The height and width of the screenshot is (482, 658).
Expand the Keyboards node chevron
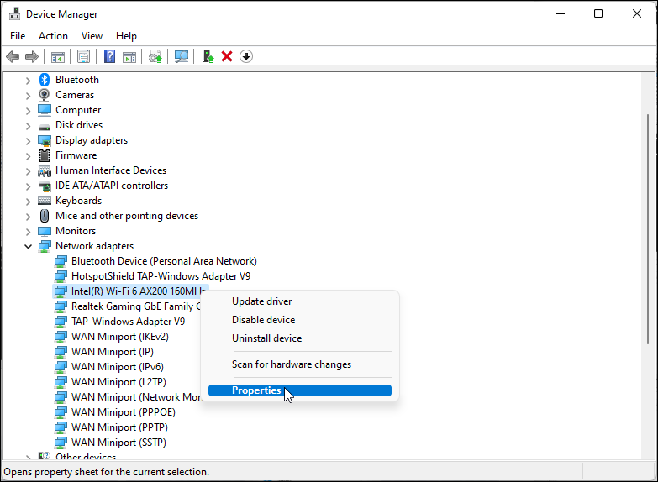28,201
